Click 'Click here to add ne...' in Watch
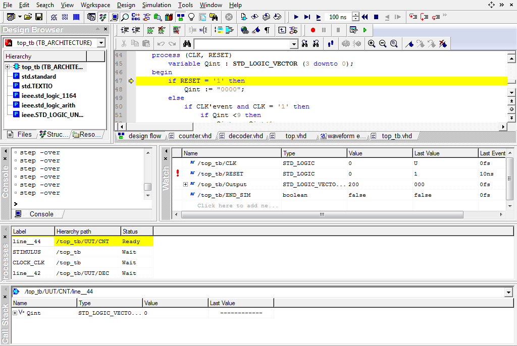This screenshot has width=517, height=346. pyautogui.click(x=237, y=206)
